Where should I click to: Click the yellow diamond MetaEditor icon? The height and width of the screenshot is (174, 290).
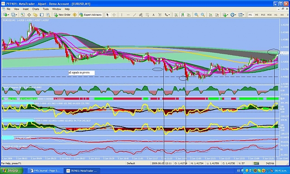point(75,15)
